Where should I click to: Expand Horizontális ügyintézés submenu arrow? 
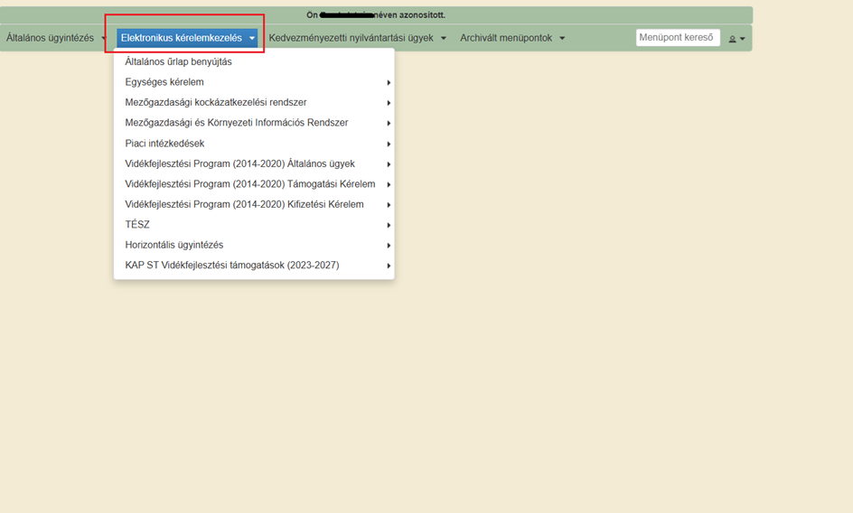click(389, 246)
